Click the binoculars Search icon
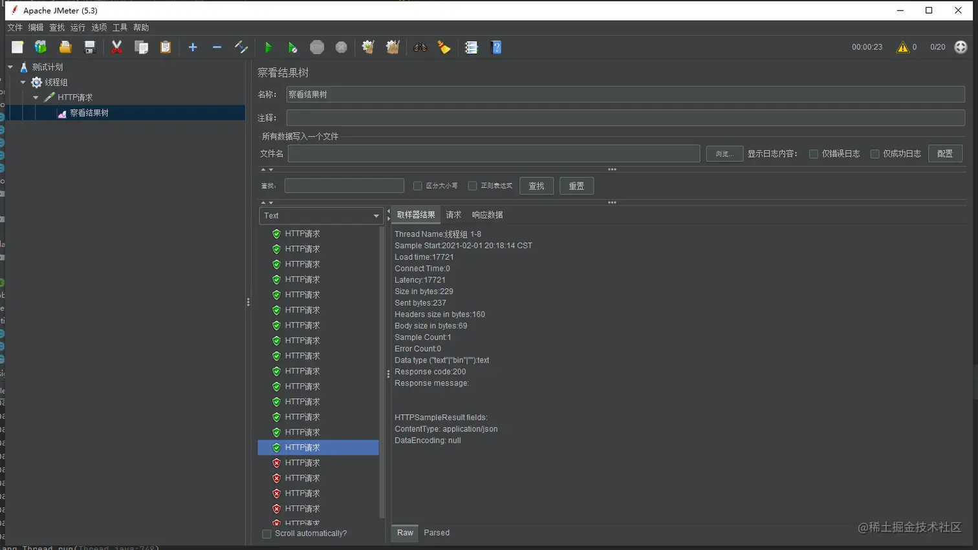 point(420,47)
